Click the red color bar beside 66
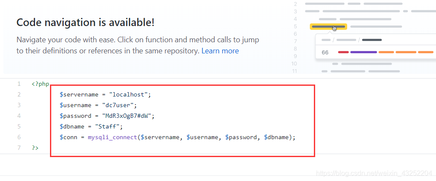436x181 pixels. tap(343, 53)
